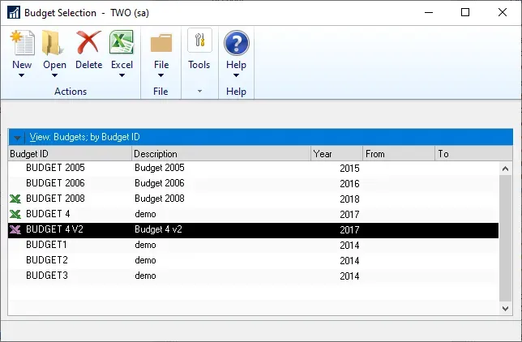The height and width of the screenshot is (342, 522).
Task: Click the New budget icon
Action: click(22, 43)
